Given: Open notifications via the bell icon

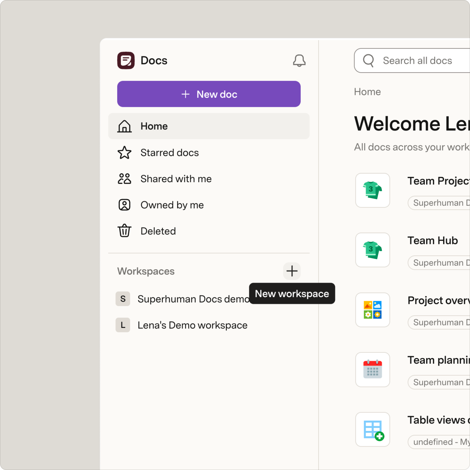Looking at the screenshot, I should point(299,61).
